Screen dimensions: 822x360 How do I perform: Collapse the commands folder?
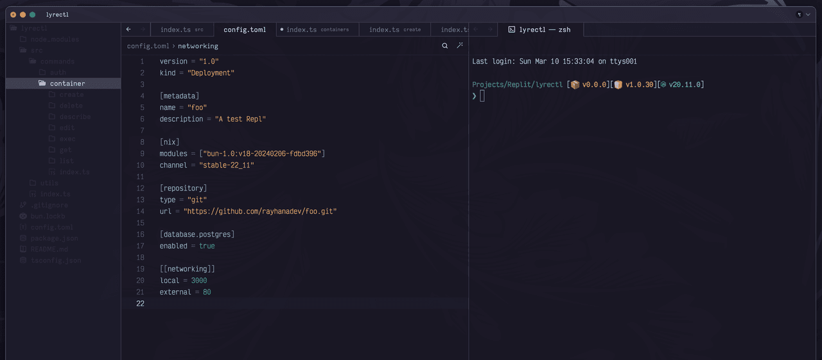point(57,62)
